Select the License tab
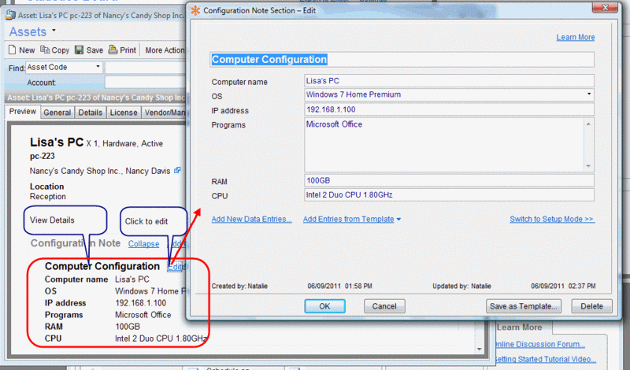The width and height of the screenshot is (630, 370). pyautogui.click(x=123, y=113)
